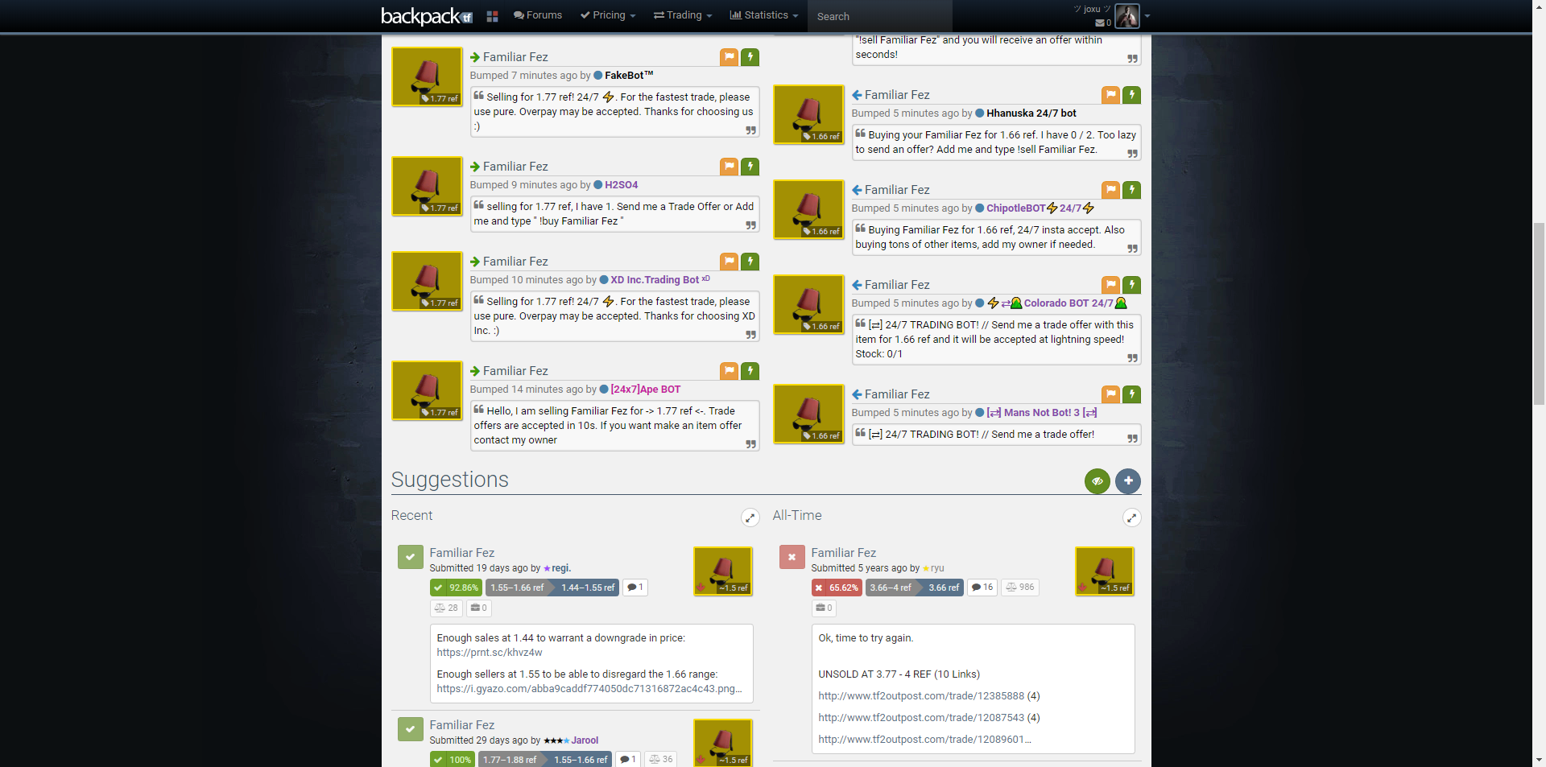
Task: Open Hhanuska 24/7 bot profile link
Action: click(x=1031, y=113)
